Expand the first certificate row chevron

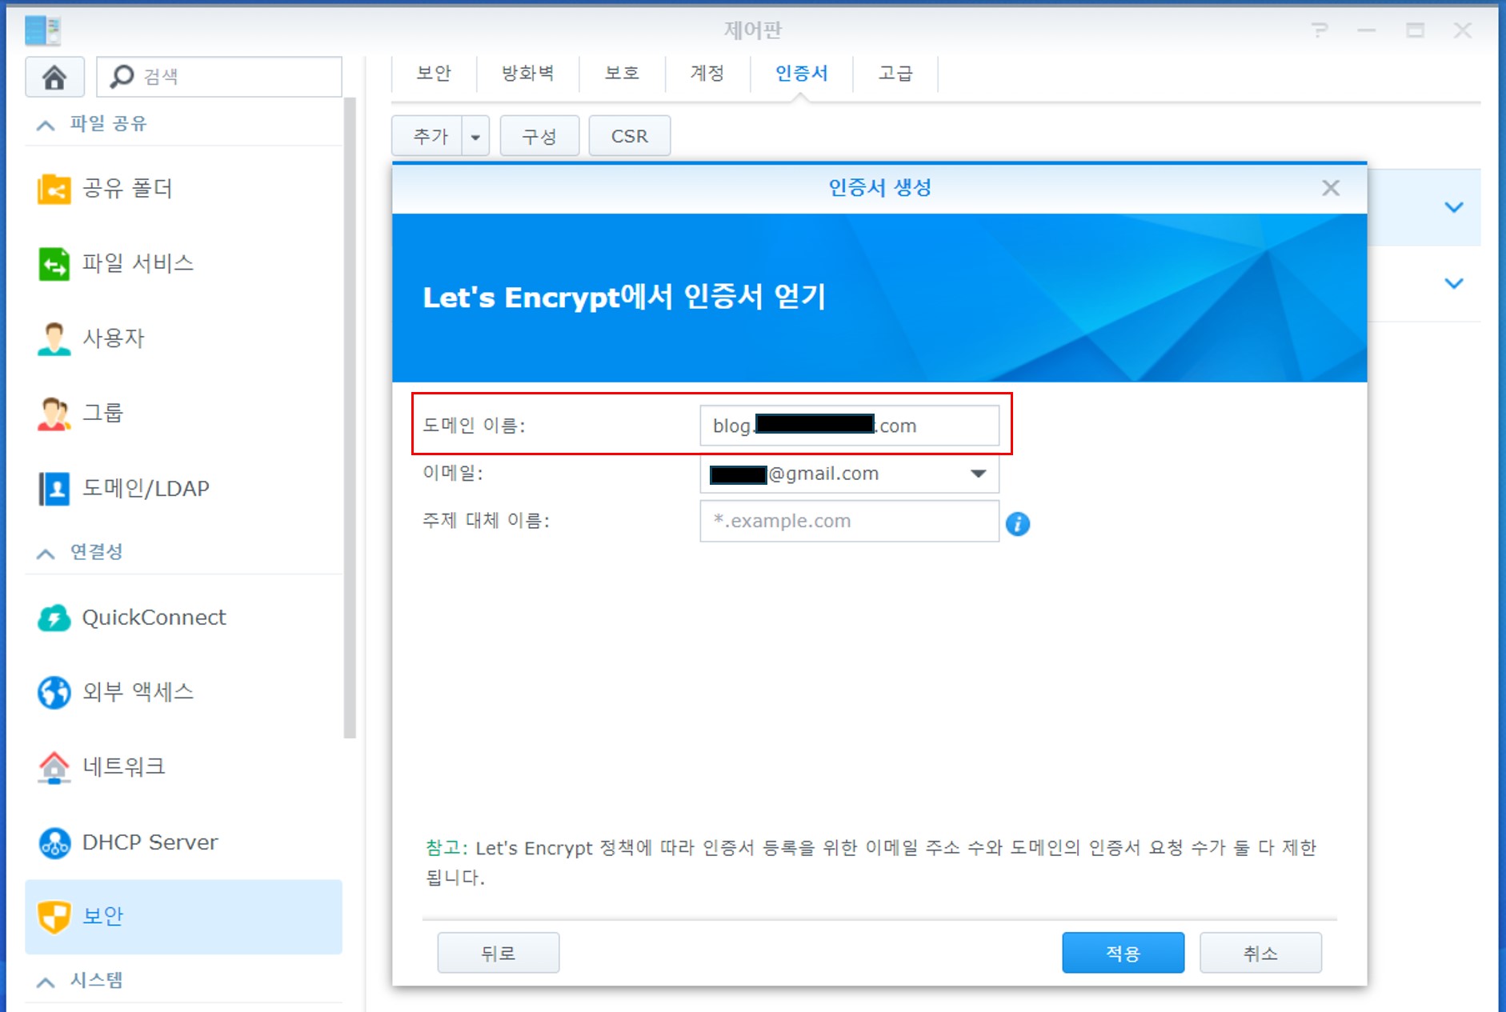1454,207
